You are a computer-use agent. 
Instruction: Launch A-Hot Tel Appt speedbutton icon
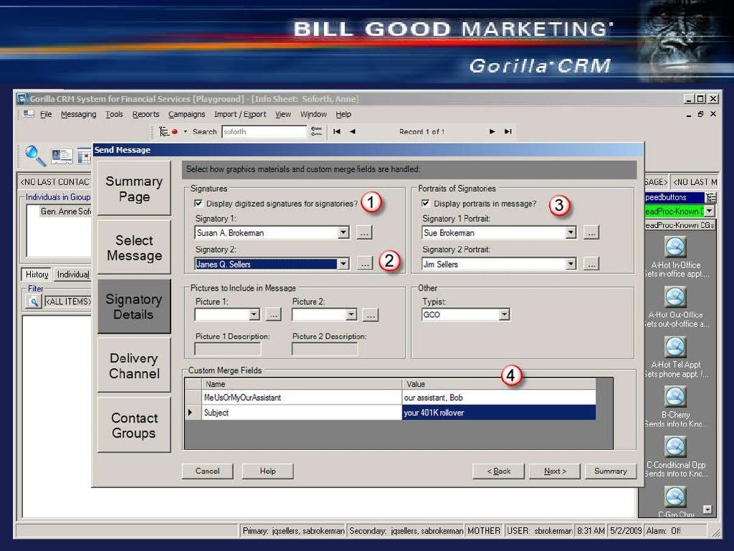pyautogui.click(x=675, y=347)
